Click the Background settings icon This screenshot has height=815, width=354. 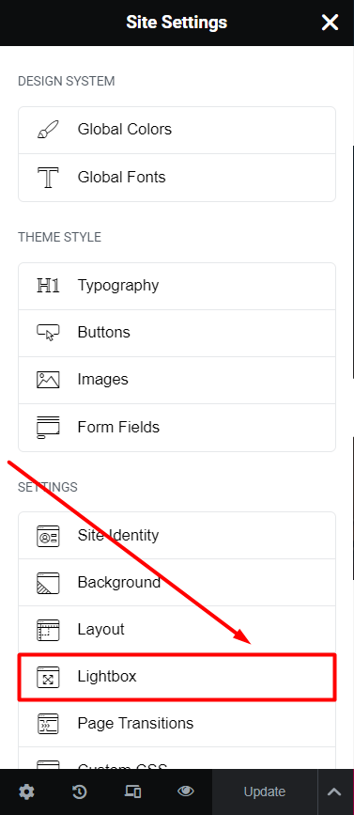48,583
